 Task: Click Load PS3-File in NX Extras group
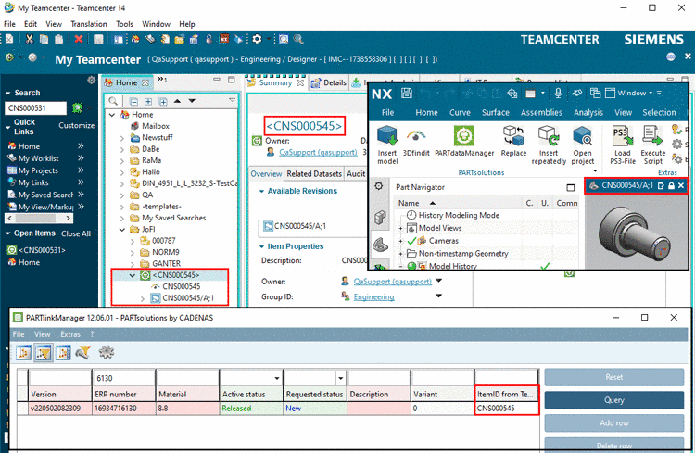click(623, 145)
